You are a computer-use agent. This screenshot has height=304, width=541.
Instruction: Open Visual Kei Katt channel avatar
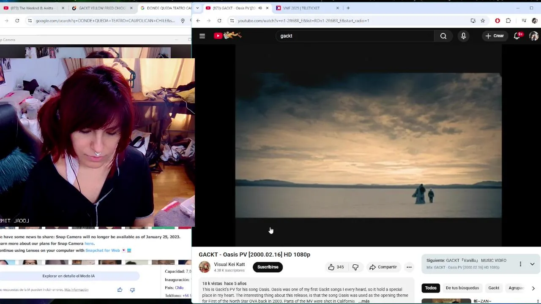[205, 267]
